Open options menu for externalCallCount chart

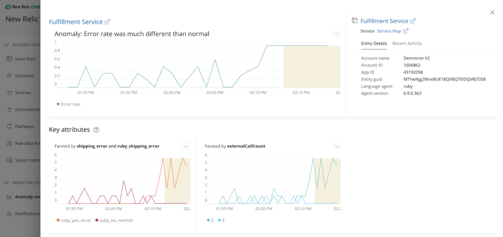point(336,146)
